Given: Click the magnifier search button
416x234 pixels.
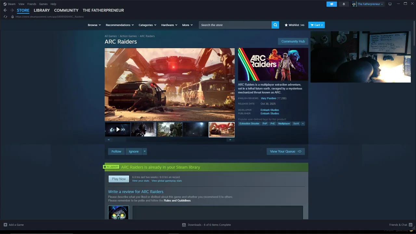Looking at the screenshot, I should pos(275,25).
